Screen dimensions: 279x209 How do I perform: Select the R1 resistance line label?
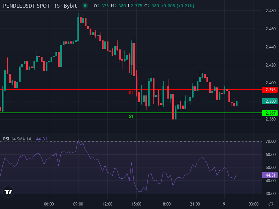click(131, 93)
